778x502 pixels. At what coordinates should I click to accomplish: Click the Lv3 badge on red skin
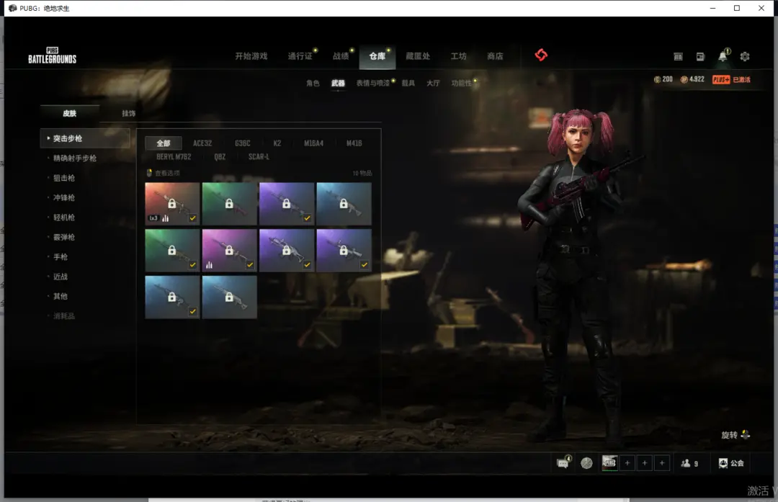[x=153, y=218]
